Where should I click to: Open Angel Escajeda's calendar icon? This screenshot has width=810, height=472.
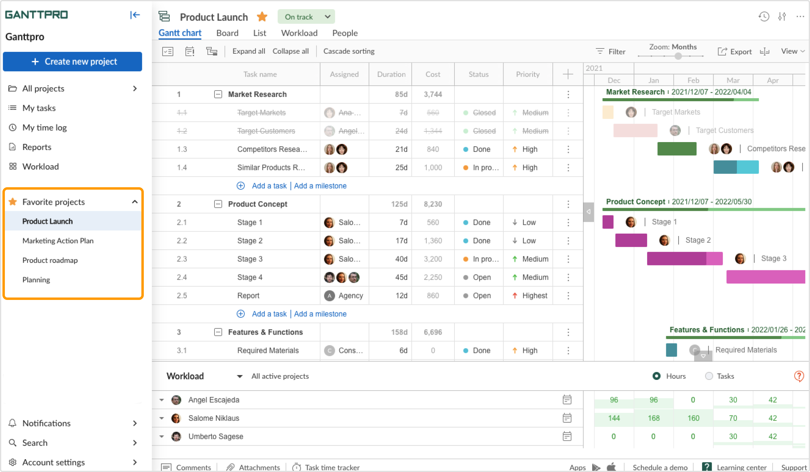click(567, 400)
